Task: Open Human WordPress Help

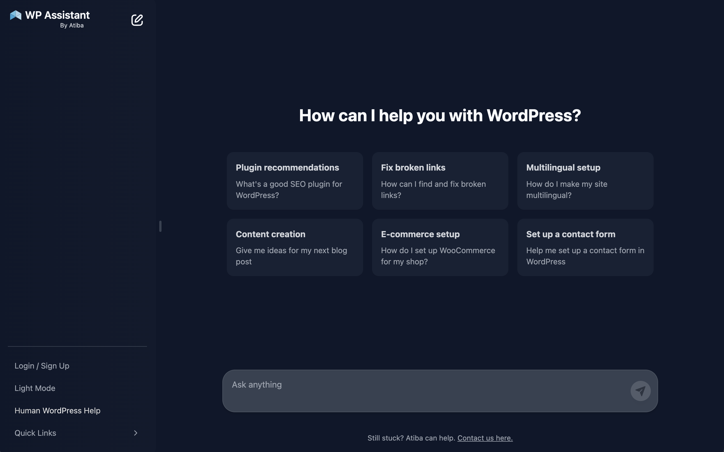Action: [x=57, y=411]
